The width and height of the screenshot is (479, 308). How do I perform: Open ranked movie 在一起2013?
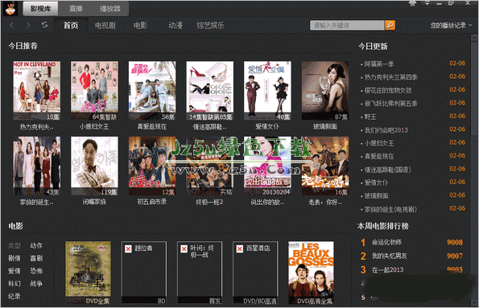(x=387, y=269)
